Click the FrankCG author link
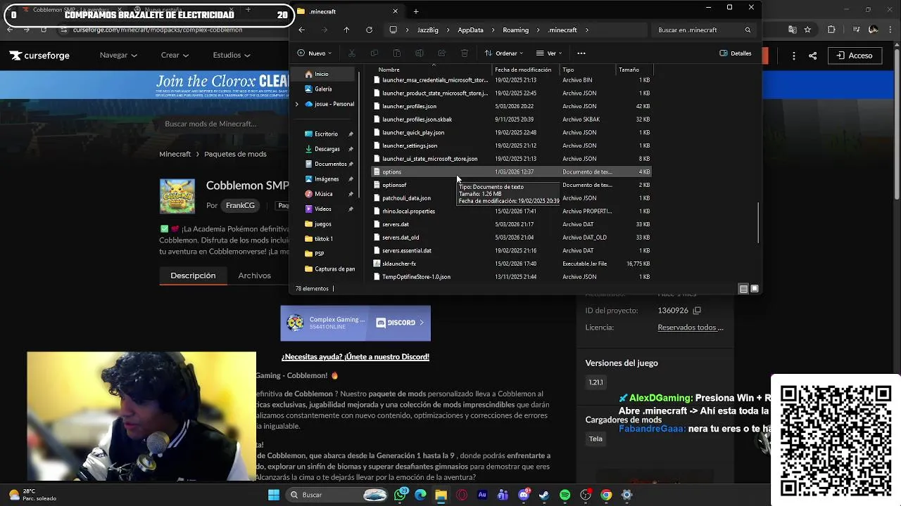901x506 pixels. point(240,205)
